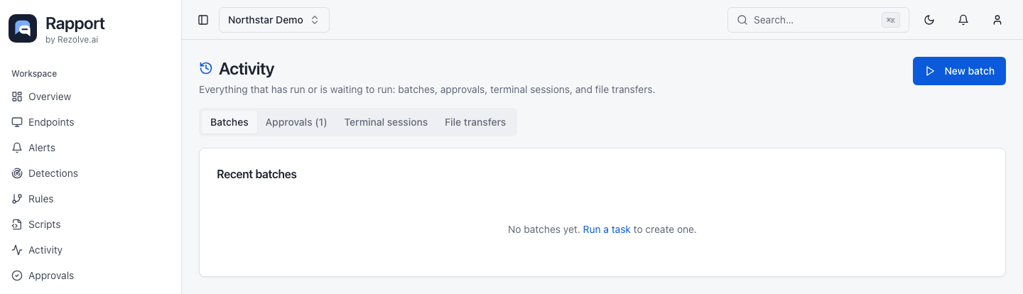Screen dimensions: 1023x294
Task: Click the play icon in New batch
Action: tap(930, 71)
